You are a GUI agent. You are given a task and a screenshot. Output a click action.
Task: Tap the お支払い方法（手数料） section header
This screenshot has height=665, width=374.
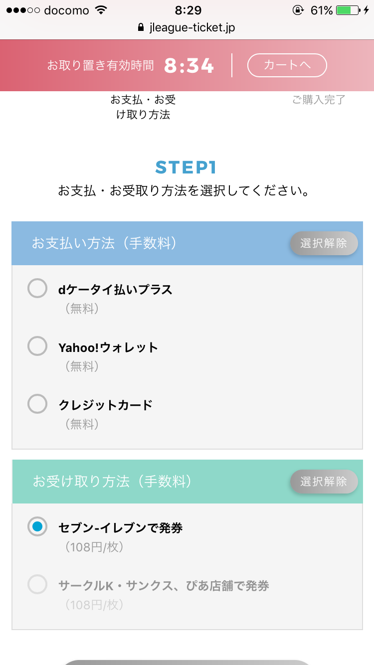pyautogui.click(x=104, y=243)
